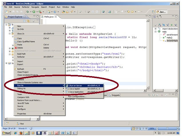Screen dimensions: 182x137
Task: Click the Word document taskbar icon
Action: (x=74, y=133)
